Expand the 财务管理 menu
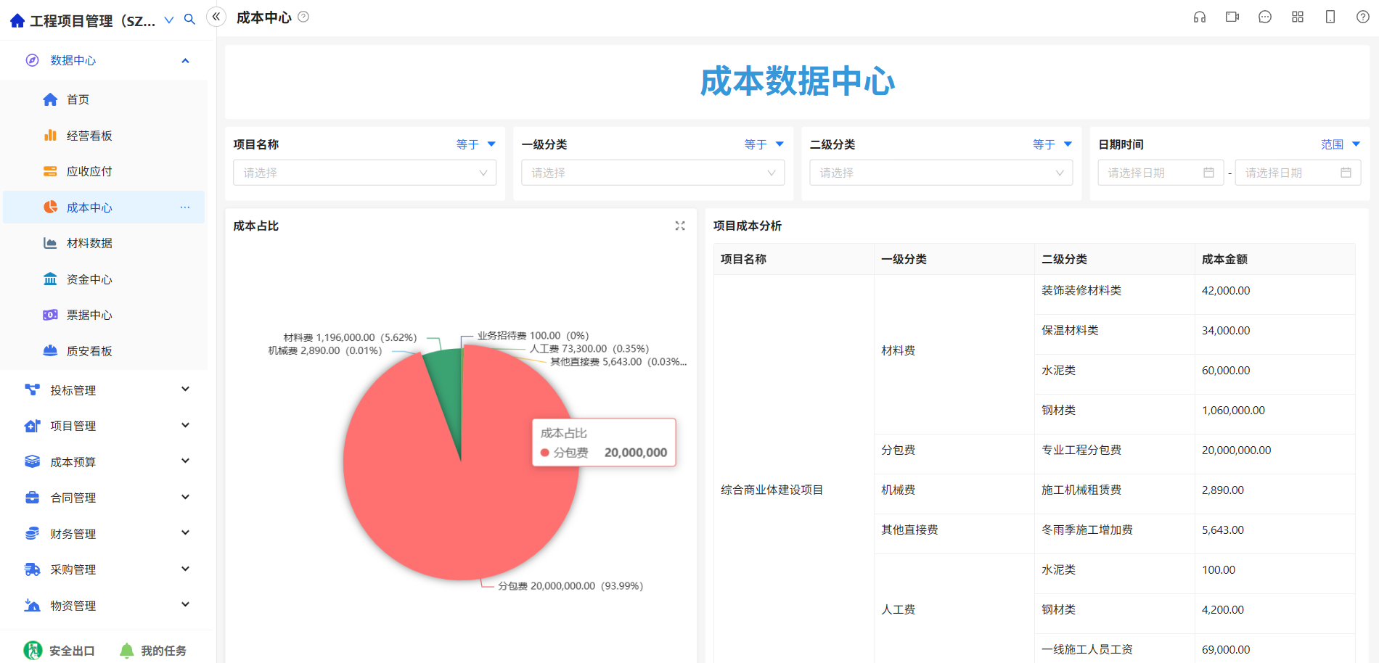Viewport: 1379px width, 663px height. pos(185,533)
